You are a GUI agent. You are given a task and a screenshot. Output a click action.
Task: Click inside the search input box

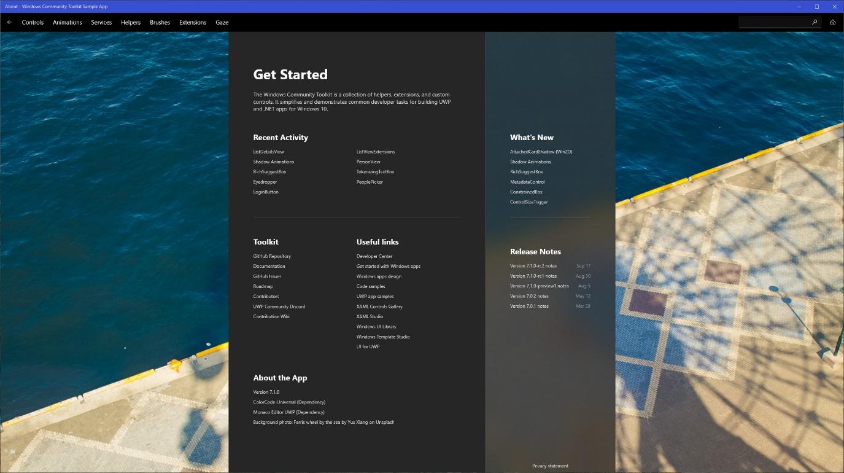coord(773,22)
